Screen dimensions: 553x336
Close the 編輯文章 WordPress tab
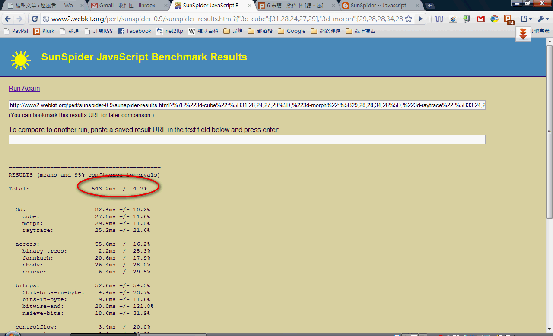coord(82,6)
